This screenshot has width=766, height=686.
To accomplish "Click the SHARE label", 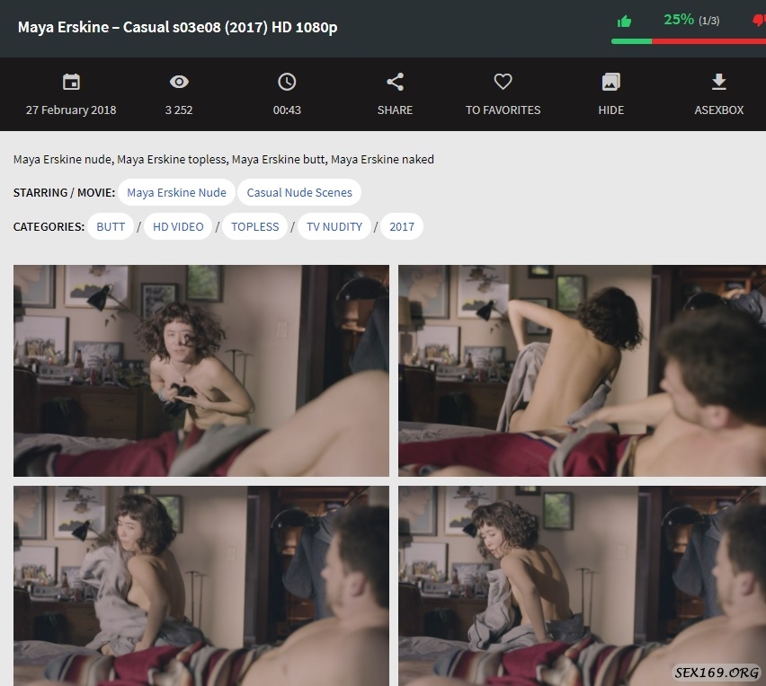I will (395, 110).
